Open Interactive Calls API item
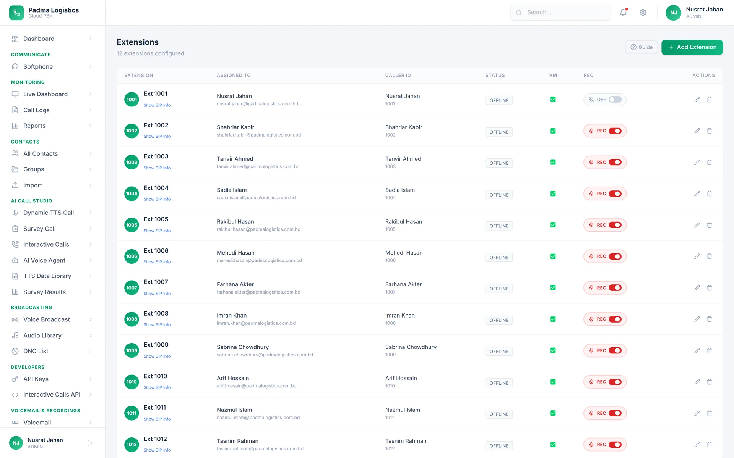The width and height of the screenshot is (734, 458). 52,395
